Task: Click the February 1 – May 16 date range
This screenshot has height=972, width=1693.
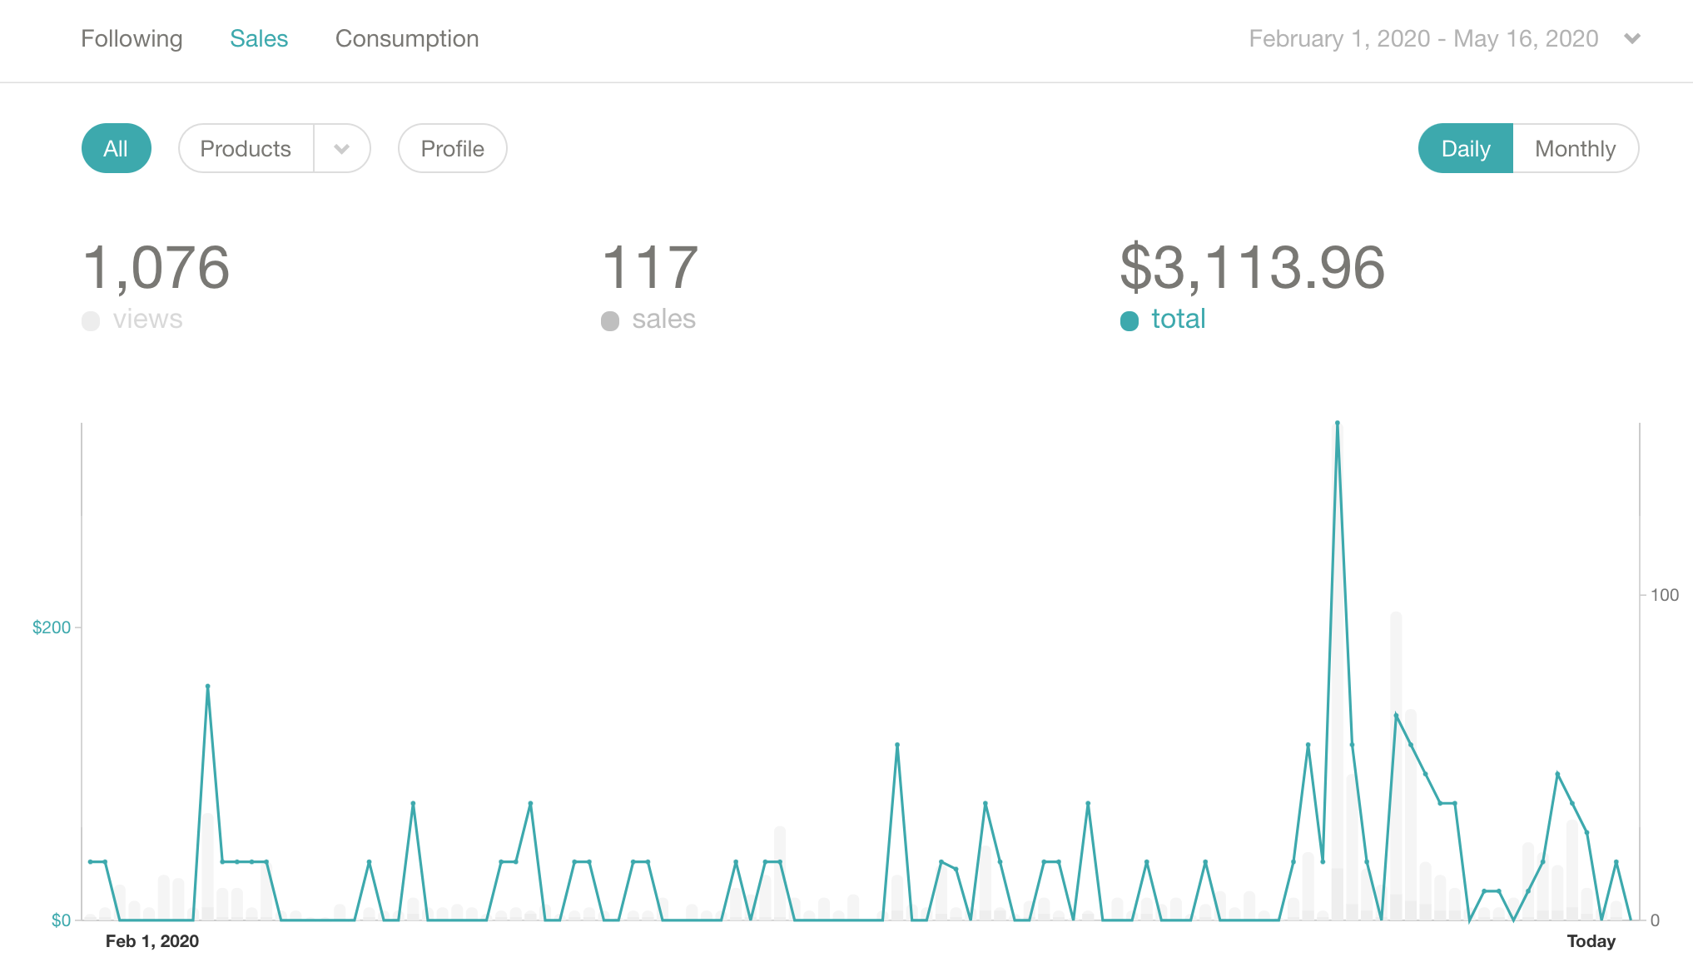Action: pos(1423,39)
